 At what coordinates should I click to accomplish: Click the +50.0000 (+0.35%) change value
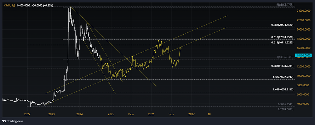click(x=42, y=6)
